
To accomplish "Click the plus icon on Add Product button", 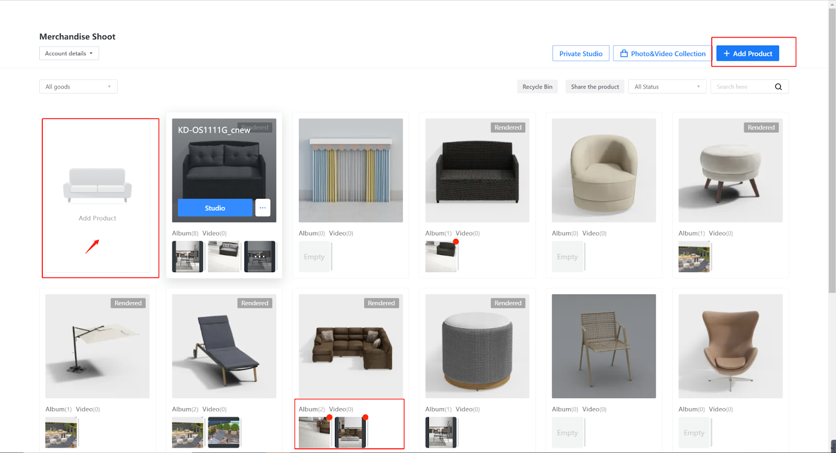I will tap(726, 54).
